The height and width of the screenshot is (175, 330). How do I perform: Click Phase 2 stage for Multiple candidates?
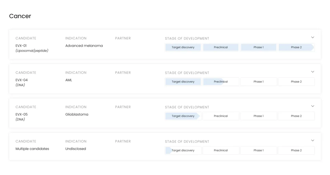[x=296, y=150]
